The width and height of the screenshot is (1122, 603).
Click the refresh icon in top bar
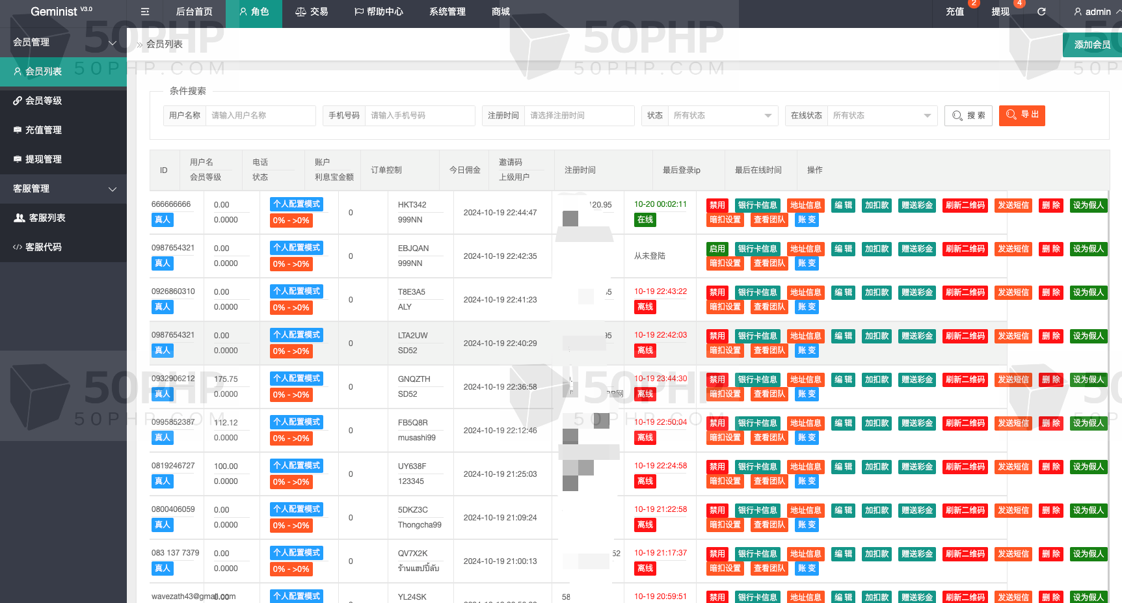1041,12
